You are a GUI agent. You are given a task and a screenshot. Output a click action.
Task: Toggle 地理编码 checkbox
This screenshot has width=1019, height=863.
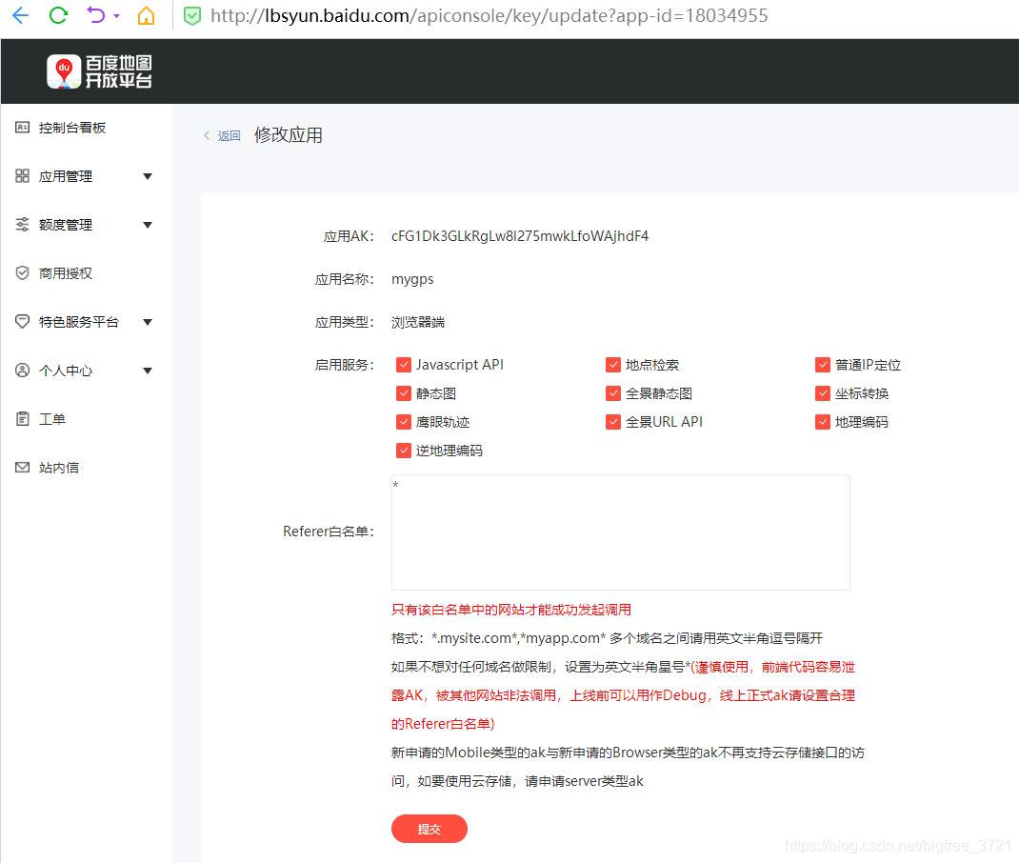tap(823, 422)
